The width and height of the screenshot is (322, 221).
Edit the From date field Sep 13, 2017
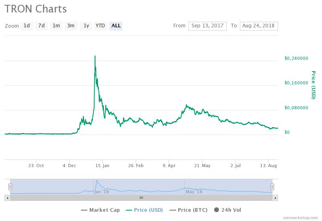[x=207, y=26]
